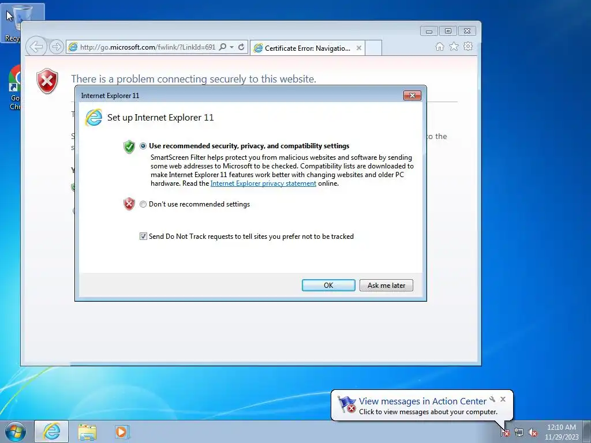Open balloon notification options wrench icon
The image size is (591, 443).
[x=492, y=399]
